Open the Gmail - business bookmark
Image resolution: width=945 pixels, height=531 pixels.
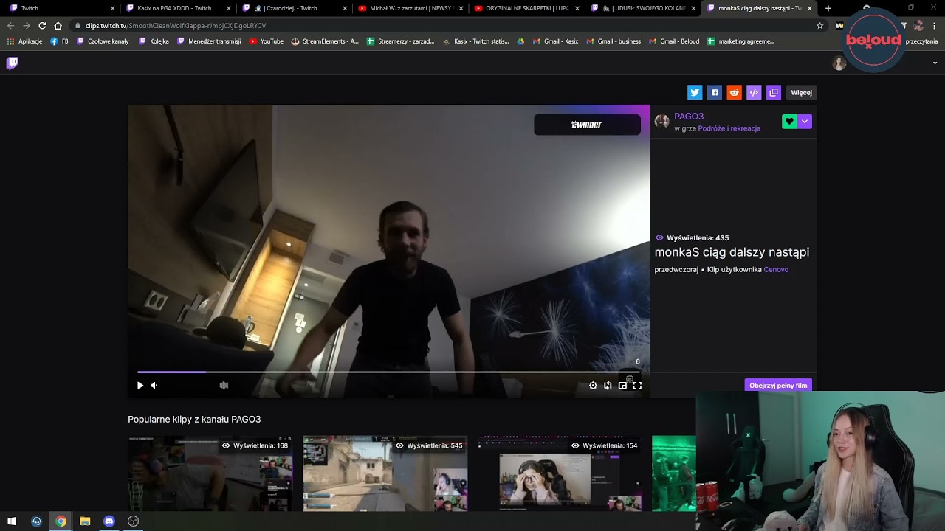(614, 41)
